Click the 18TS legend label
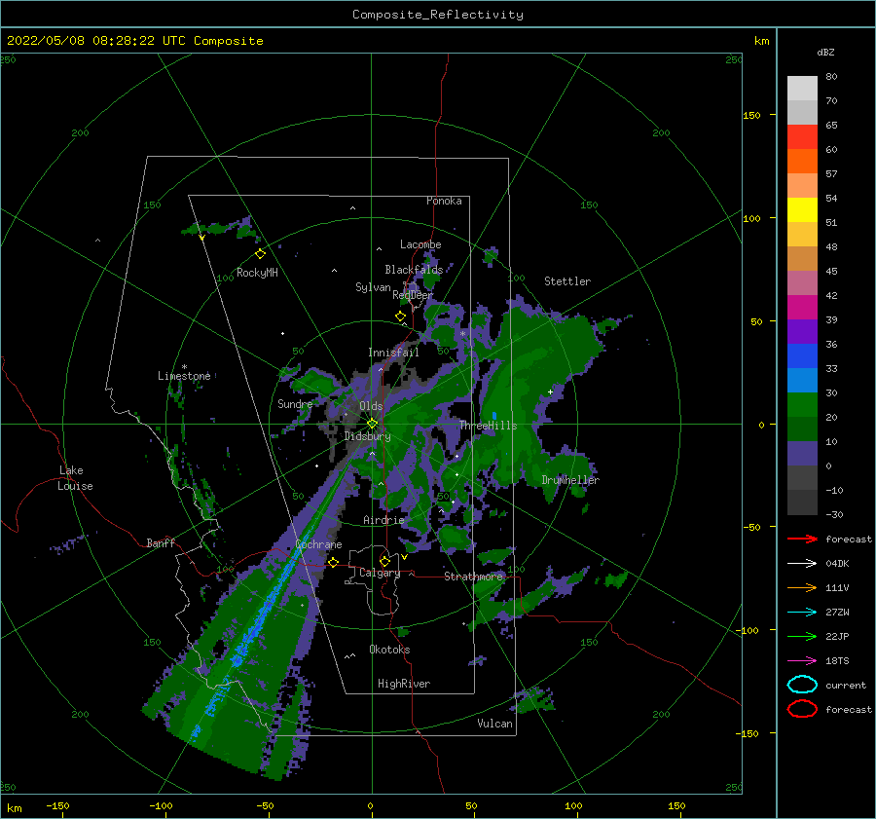This screenshot has height=819, width=876. [x=837, y=661]
